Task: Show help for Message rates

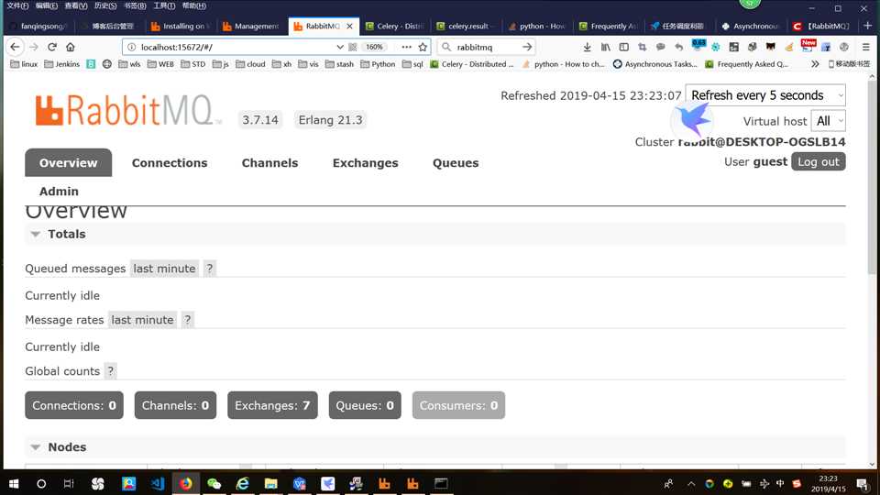Action: (187, 320)
